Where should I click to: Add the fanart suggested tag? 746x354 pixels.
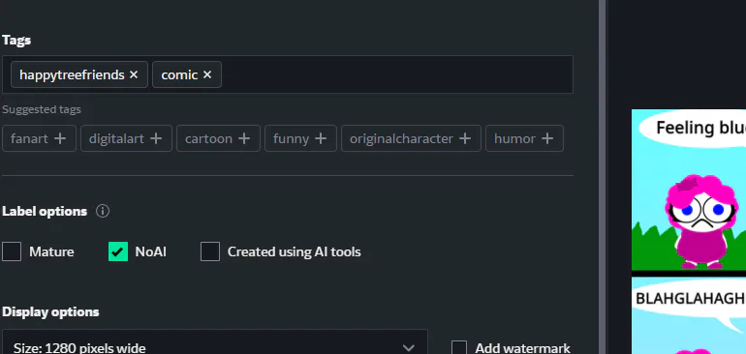pyautogui.click(x=39, y=138)
